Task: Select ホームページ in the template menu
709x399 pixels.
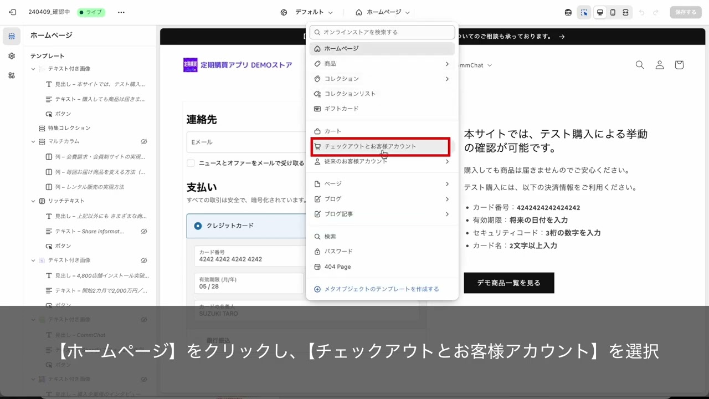Action: coord(382,49)
